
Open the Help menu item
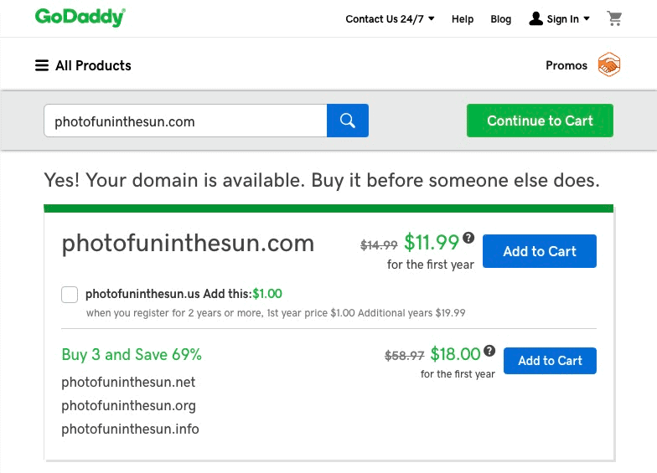point(463,19)
